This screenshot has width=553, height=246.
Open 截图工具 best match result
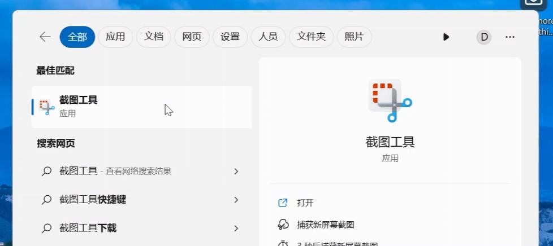(x=142, y=107)
